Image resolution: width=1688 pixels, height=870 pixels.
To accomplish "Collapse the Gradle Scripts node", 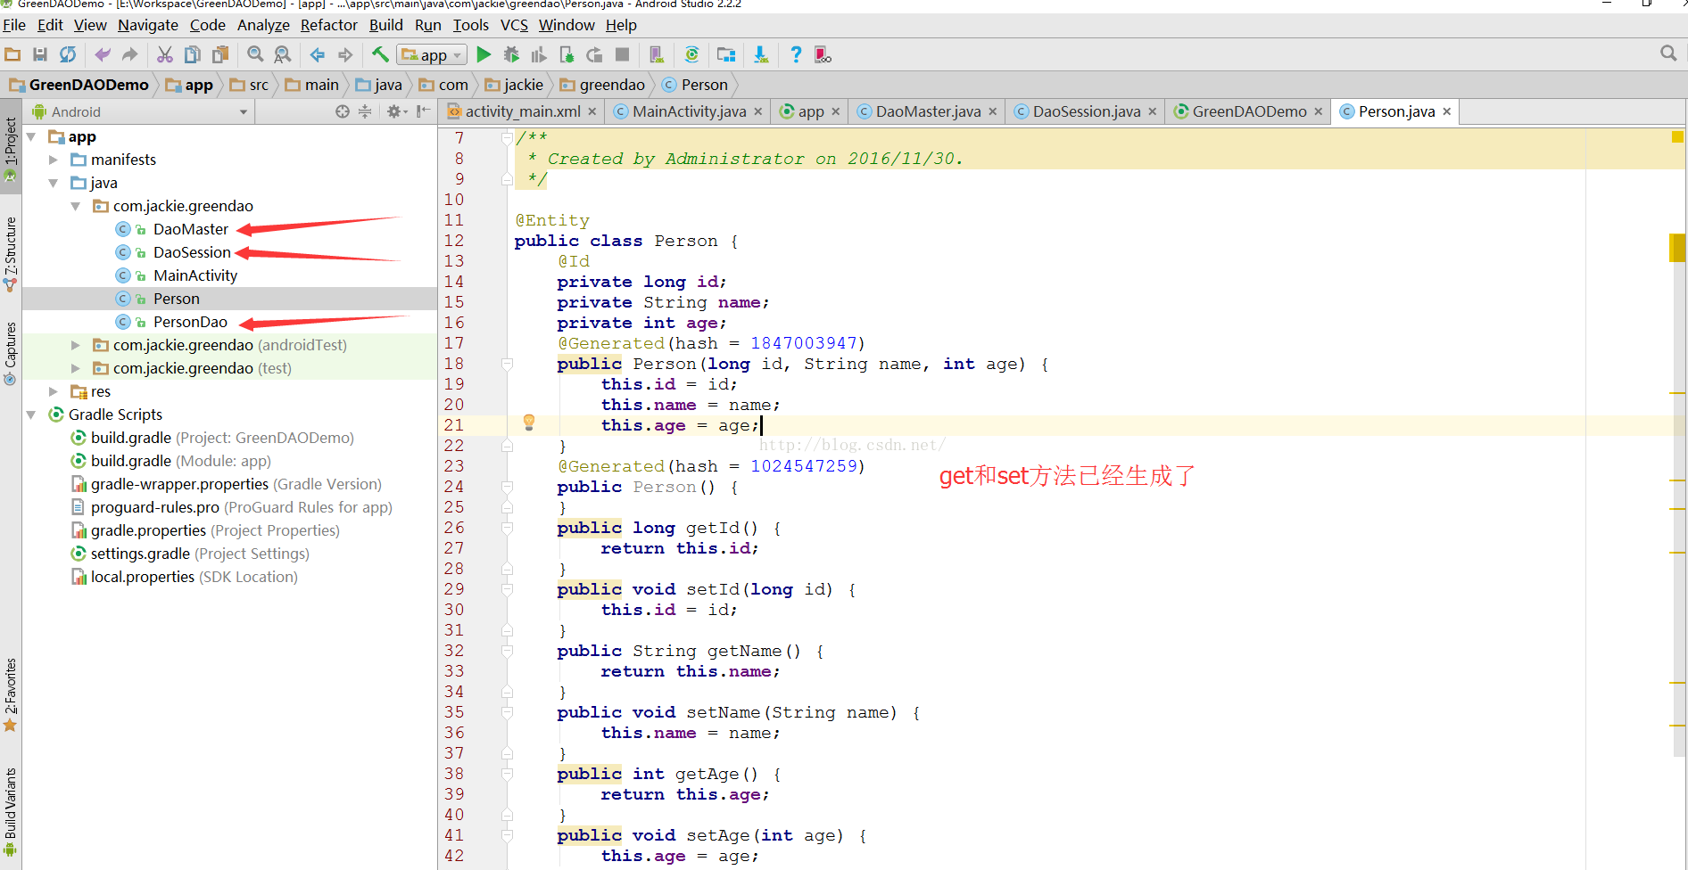I will [x=32, y=414].
